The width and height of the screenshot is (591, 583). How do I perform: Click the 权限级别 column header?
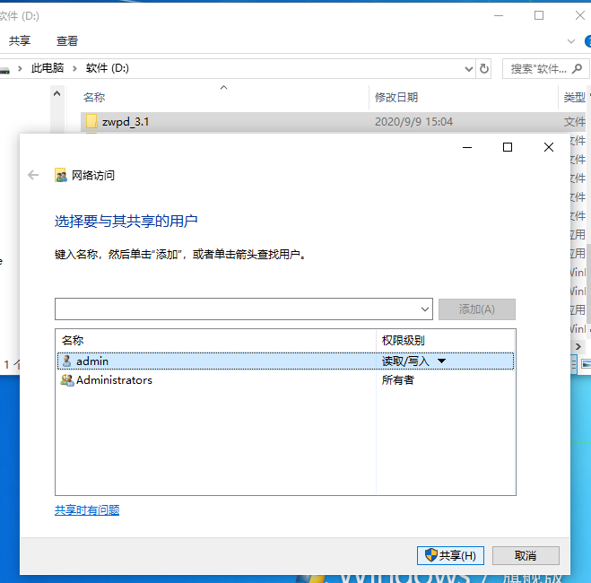pos(403,340)
